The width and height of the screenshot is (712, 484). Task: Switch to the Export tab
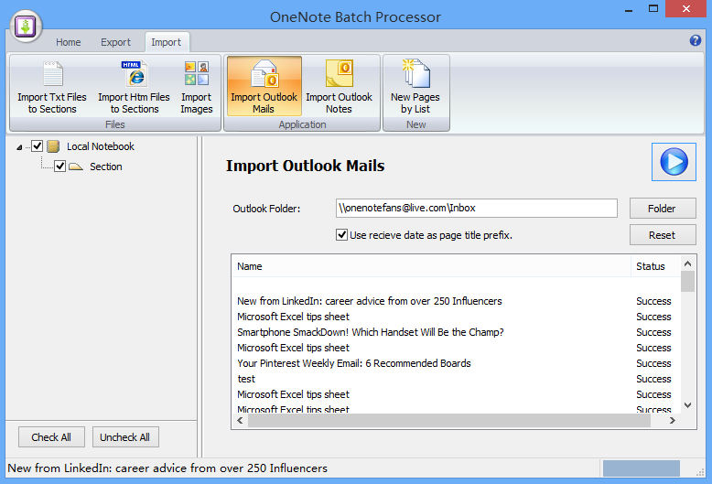(x=115, y=42)
